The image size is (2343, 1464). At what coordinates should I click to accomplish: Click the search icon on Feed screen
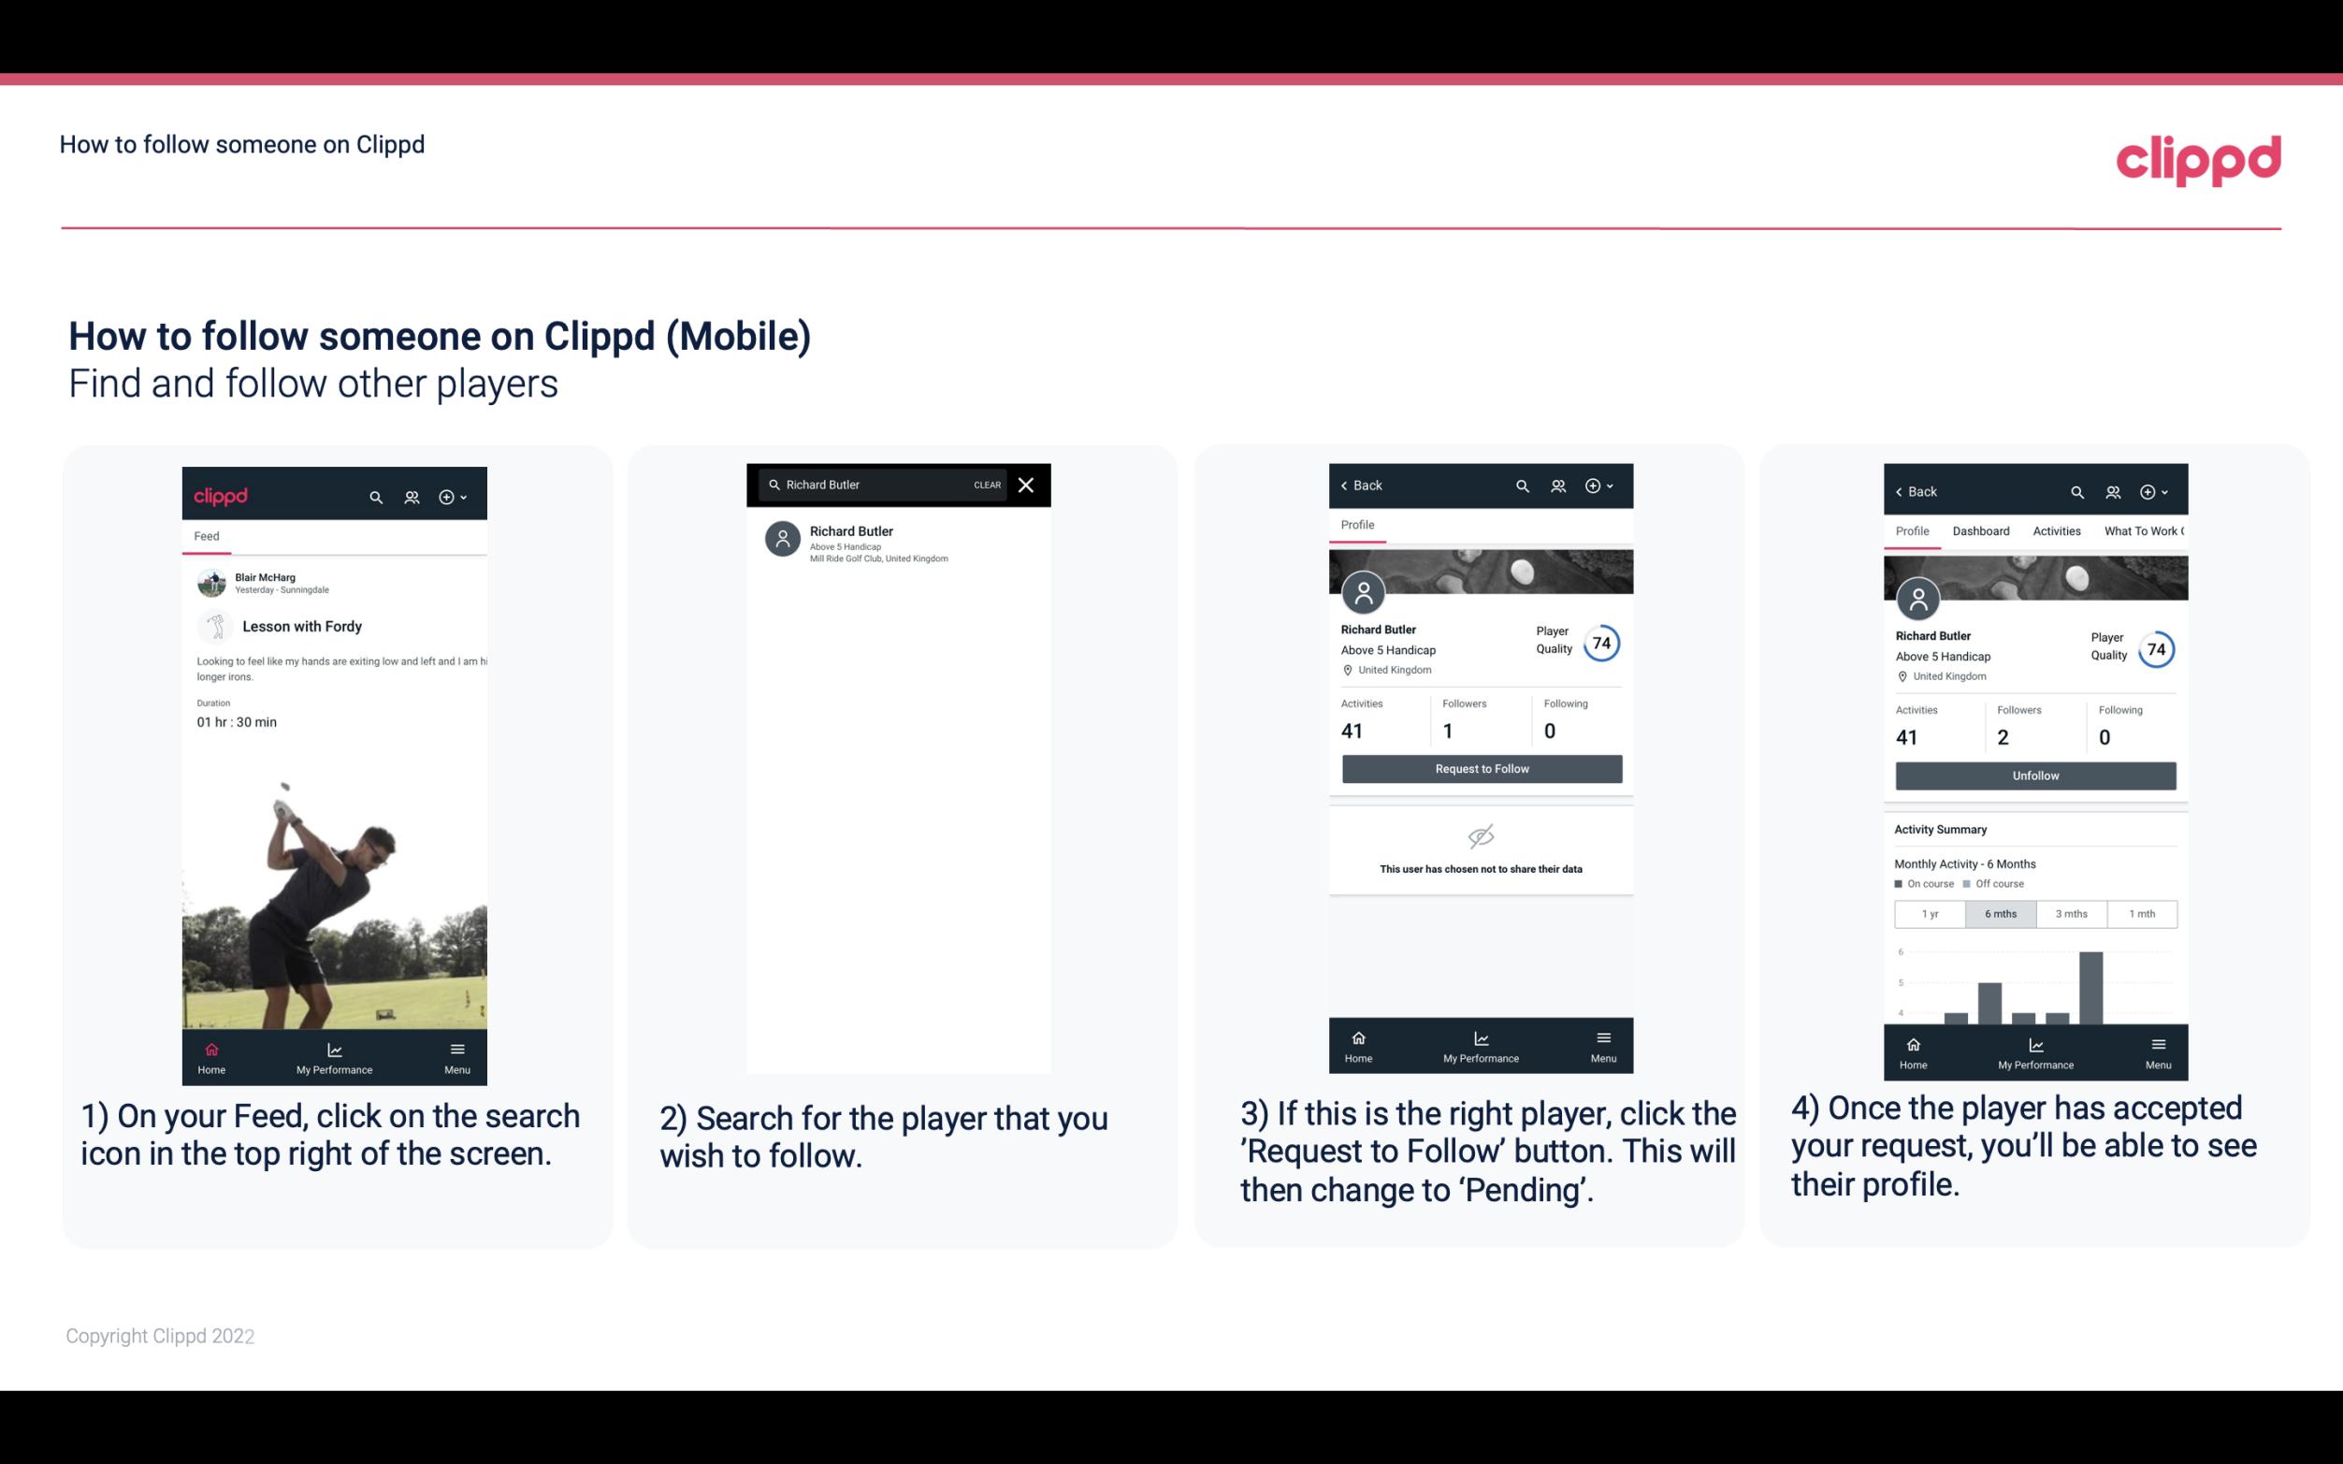click(374, 496)
